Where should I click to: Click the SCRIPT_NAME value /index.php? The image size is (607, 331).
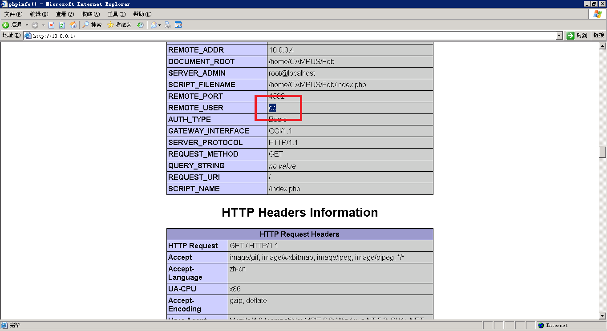pos(284,189)
